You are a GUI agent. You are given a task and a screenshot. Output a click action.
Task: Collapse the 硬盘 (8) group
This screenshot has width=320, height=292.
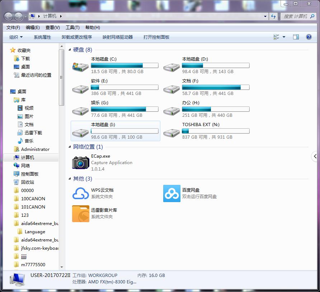point(70,49)
